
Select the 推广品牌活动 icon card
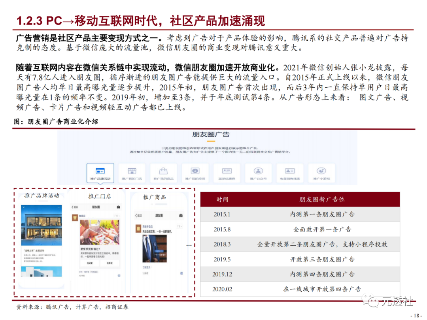[x=100, y=173]
